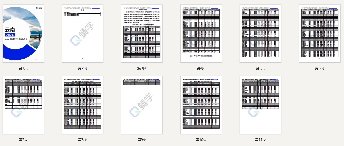Click the 第2页 label
The width and height of the screenshot is (344, 146).
point(82,68)
